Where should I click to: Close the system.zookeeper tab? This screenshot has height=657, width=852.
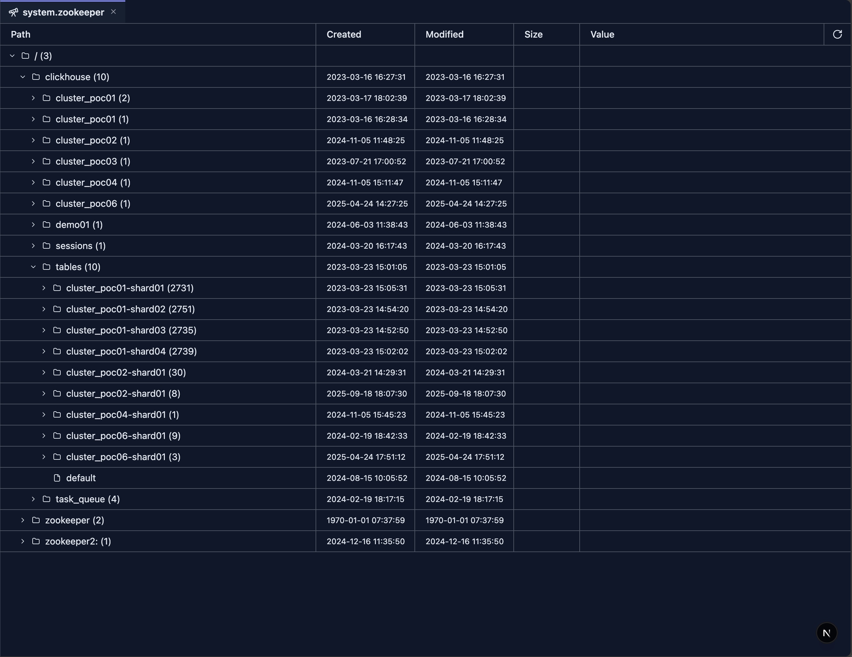click(x=113, y=12)
